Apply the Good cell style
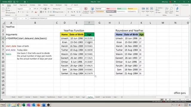 122,9
